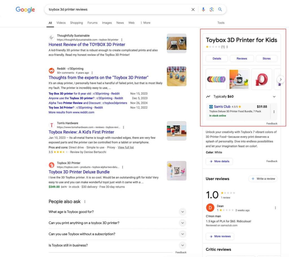Click the Toybox 3D Printer site favicon
289x257 pixels.
[x=52, y=165]
